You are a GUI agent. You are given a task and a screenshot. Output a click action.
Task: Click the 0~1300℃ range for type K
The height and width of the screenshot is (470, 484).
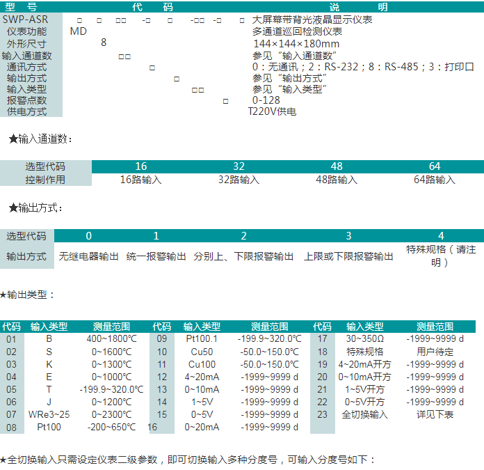point(111,364)
